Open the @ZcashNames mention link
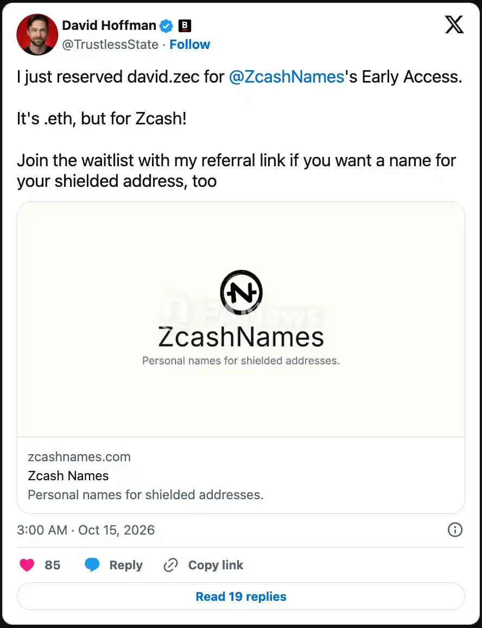 click(287, 77)
